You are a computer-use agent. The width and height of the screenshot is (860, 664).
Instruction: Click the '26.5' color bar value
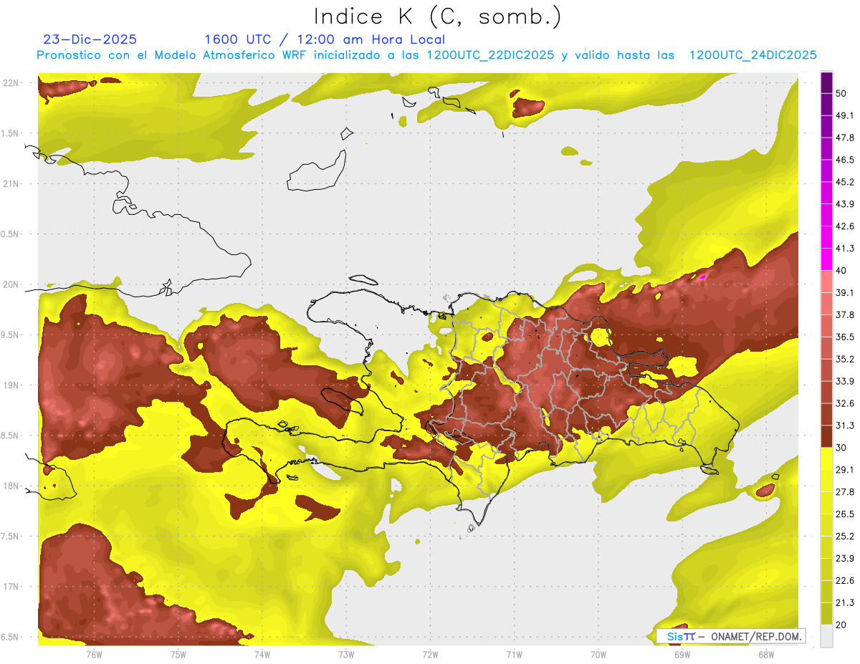pyautogui.click(x=846, y=514)
